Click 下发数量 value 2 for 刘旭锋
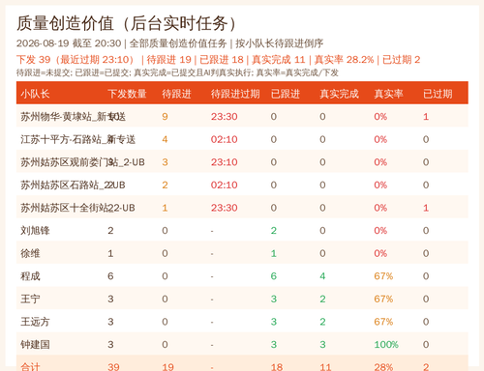Image resolution: width=484 pixels, height=371 pixels. (x=110, y=231)
